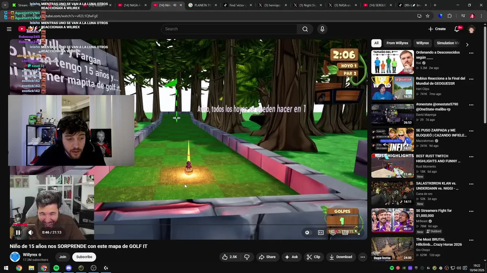
Task: Download the video
Action: pyautogui.click(x=341, y=257)
